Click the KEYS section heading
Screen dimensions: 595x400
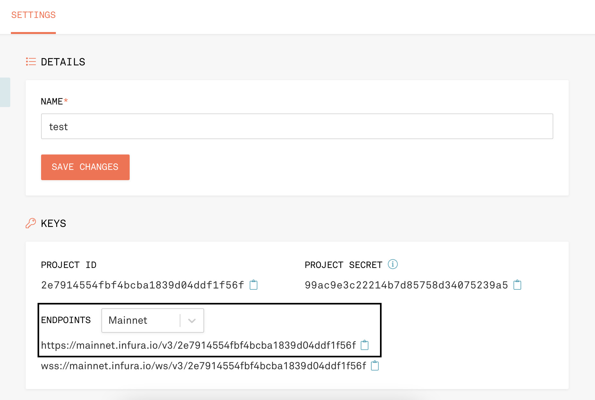coord(53,223)
